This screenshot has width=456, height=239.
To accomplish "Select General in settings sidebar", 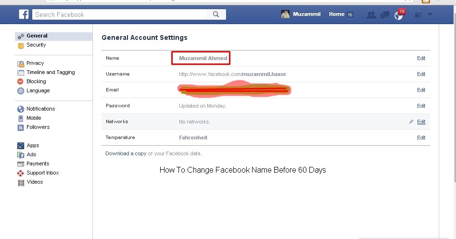I will pyautogui.click(x=37, y=36).
